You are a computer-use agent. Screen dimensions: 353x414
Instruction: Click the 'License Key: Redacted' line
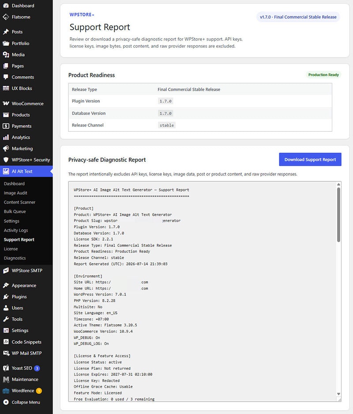(x=97, y=381)
